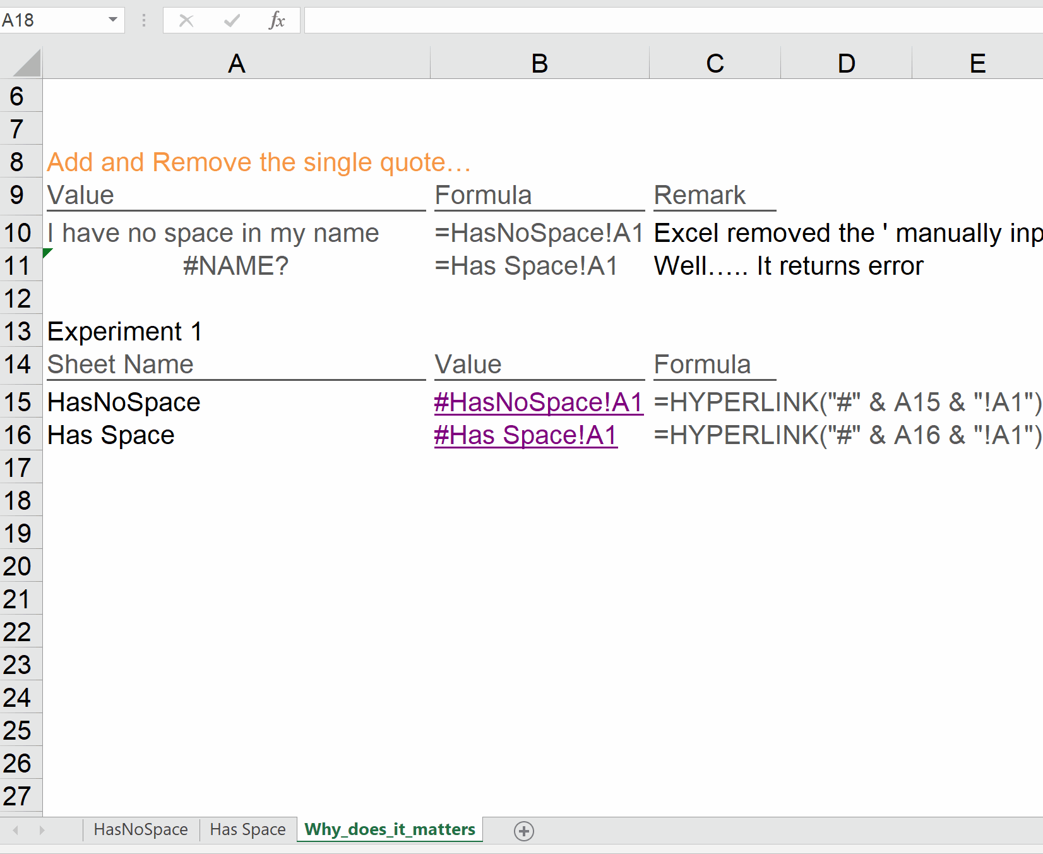Click the Insert Function fx icon

pos(277,20)
